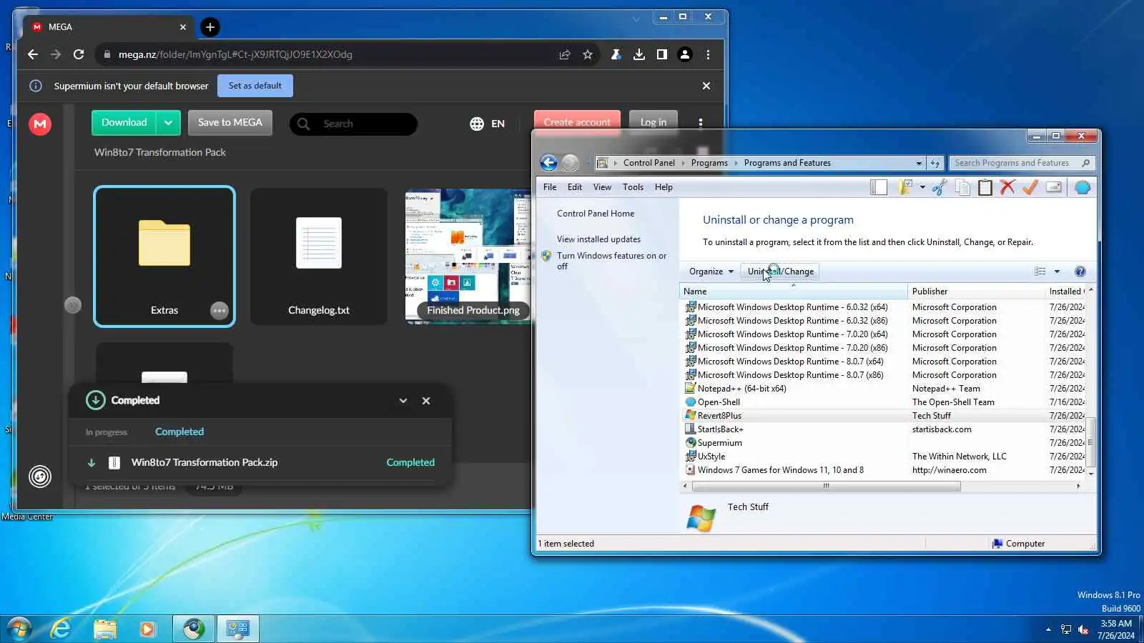This screenshot has height=643, width=1144.
Task: Click View installed updates link
Action: coord(598,239)
